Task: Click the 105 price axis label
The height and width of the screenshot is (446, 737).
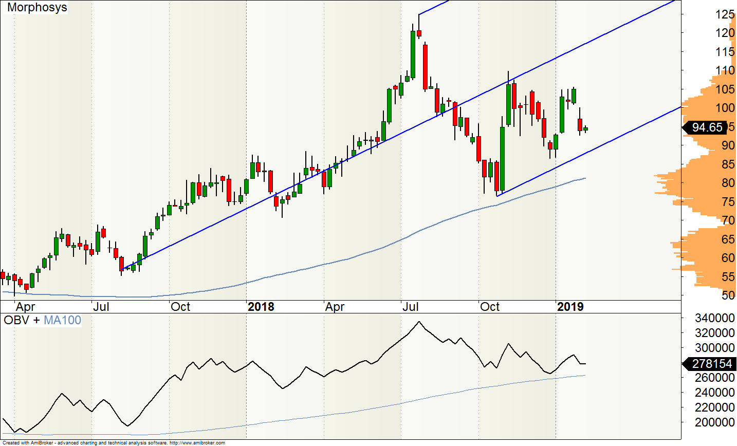Action: (725, 89)
